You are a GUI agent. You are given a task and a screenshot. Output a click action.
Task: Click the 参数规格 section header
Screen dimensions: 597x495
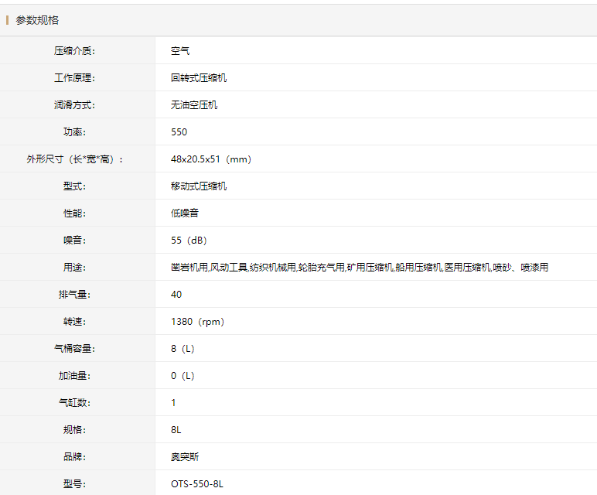click(x=37, y=20)
